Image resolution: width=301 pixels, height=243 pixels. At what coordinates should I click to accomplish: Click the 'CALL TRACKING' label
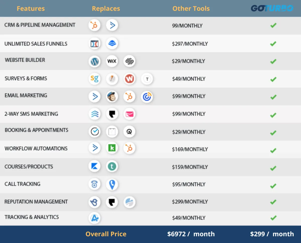point(23,184)
